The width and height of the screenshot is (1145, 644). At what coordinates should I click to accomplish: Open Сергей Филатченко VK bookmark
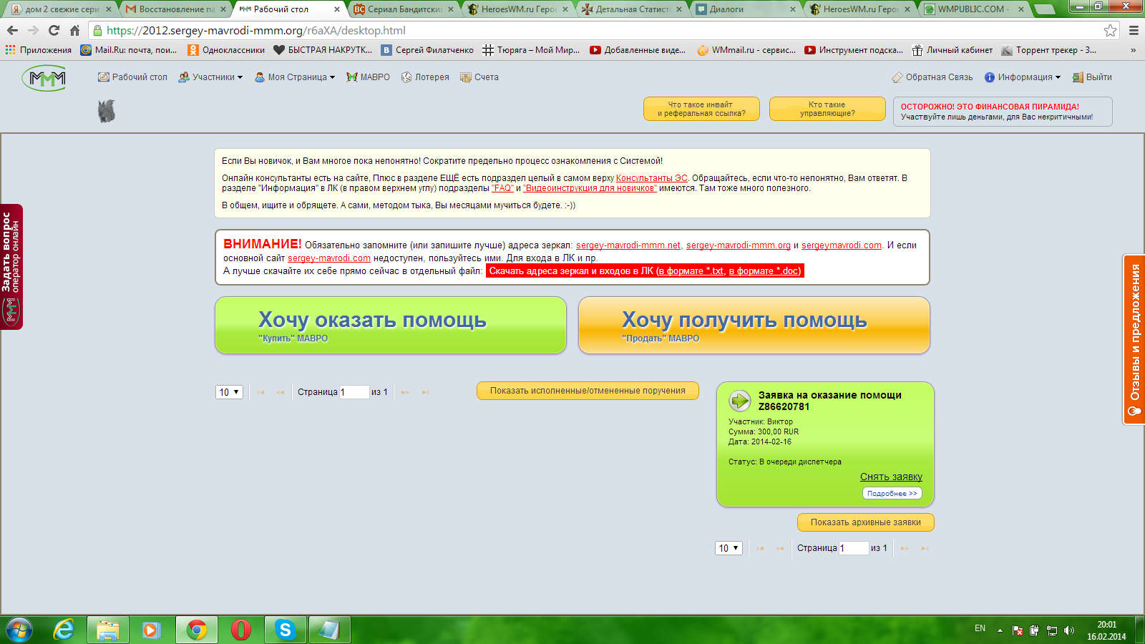[427, 50]
